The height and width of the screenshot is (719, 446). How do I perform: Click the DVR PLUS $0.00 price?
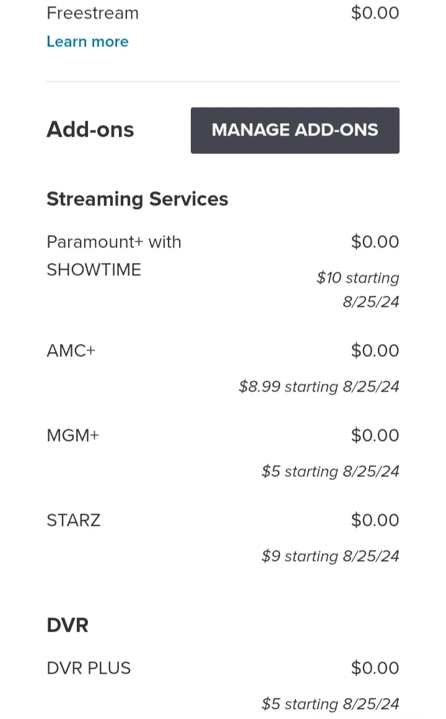(375, 668)
